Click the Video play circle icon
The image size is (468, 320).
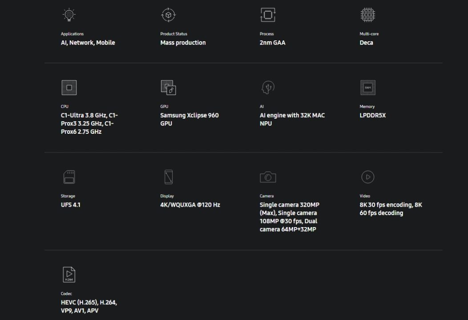(367, 177)
